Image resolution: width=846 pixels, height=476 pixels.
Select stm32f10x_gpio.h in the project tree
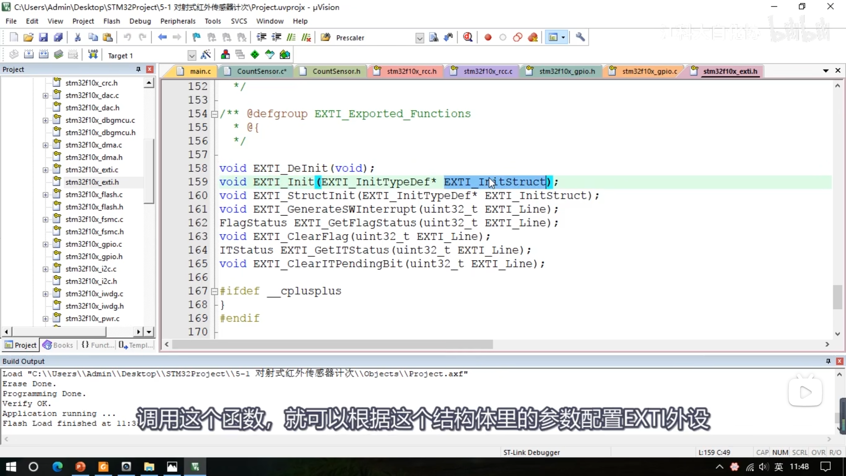click(x=94, y=257)
